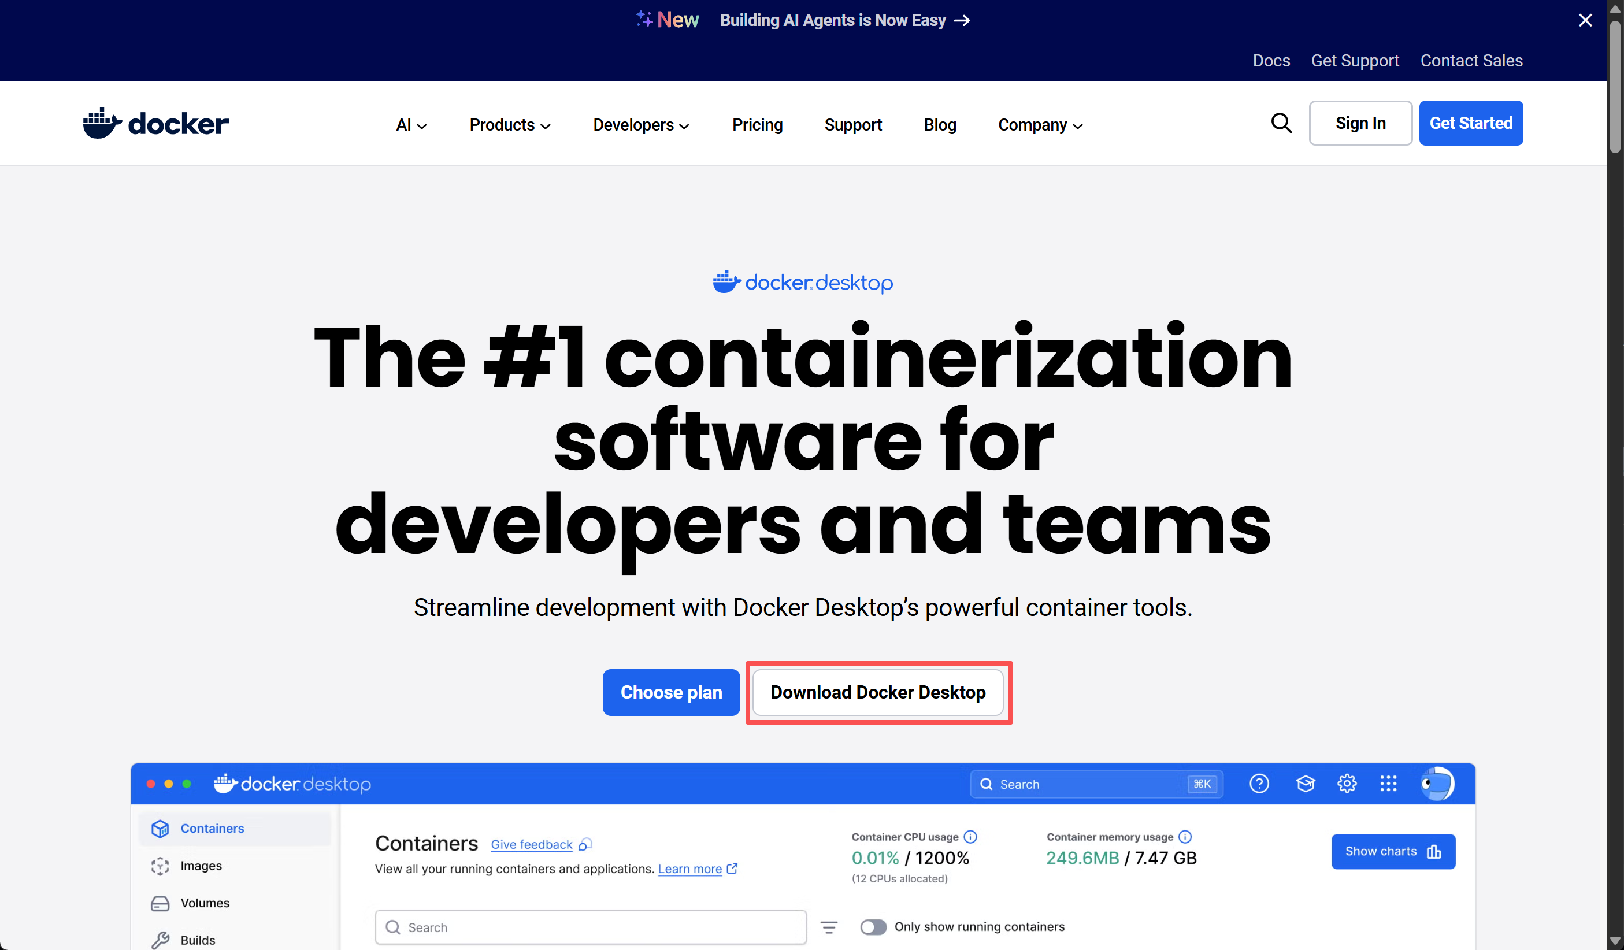Click the green window dot in app preview
The height and width of the screenshot is (950, 1624).
point(187,784)
